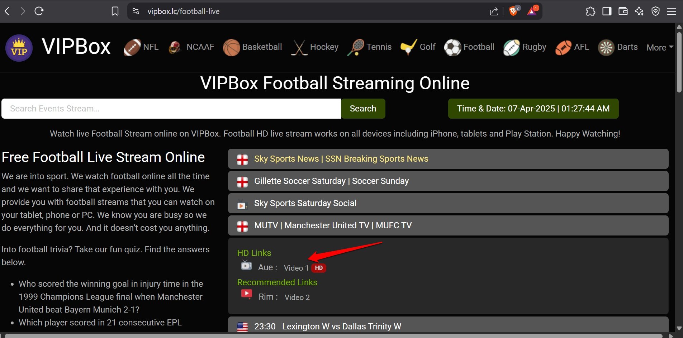683x338 pixels.
Task: Click the scrollbar down arrow
Action: (x=679, y=328)
